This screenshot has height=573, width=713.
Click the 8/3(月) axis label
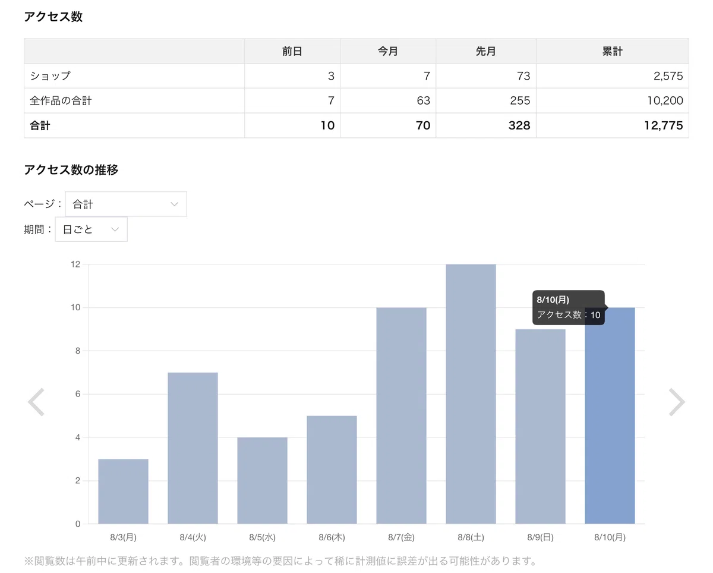123,537
